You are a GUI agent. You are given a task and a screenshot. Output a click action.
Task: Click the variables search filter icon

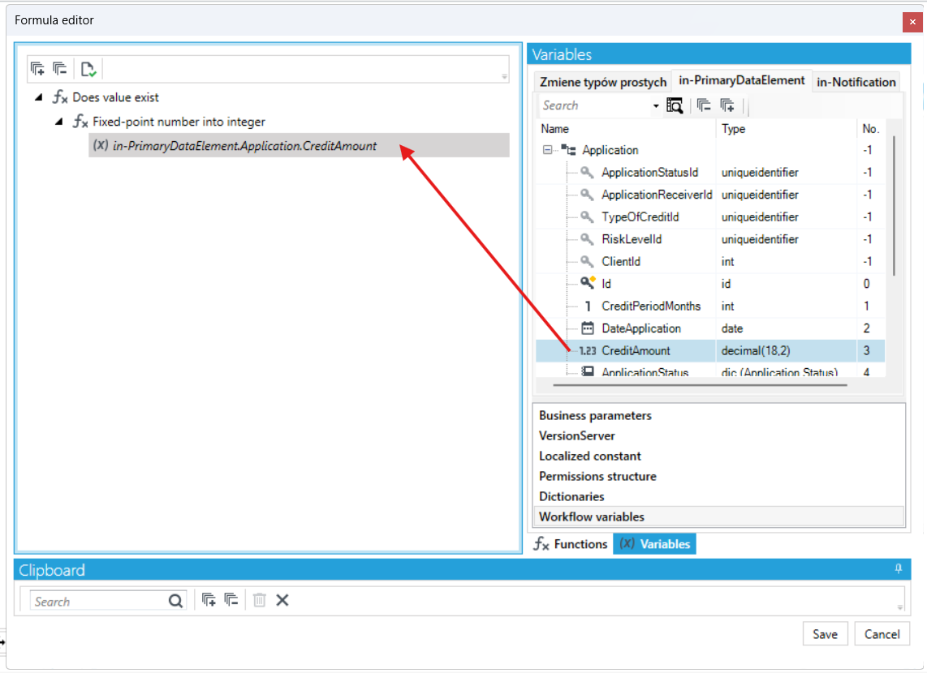675,105
